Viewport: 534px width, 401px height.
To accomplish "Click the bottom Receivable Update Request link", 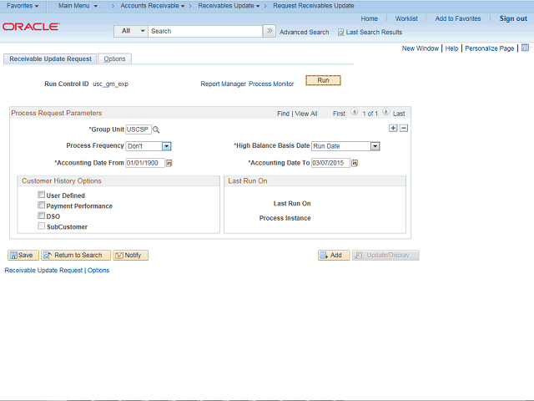I will 43,271.
